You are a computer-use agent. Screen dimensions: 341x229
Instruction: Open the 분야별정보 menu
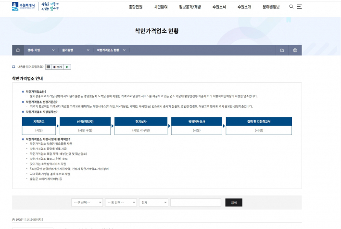[271, 7]
